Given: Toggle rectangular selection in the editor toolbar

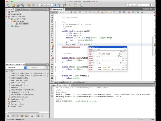Looking at the screenshot, I should point(102,12).
